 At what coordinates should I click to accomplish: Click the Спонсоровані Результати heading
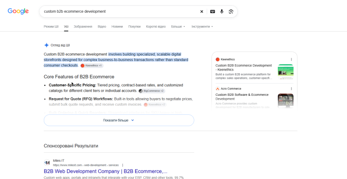coord(71,146)
